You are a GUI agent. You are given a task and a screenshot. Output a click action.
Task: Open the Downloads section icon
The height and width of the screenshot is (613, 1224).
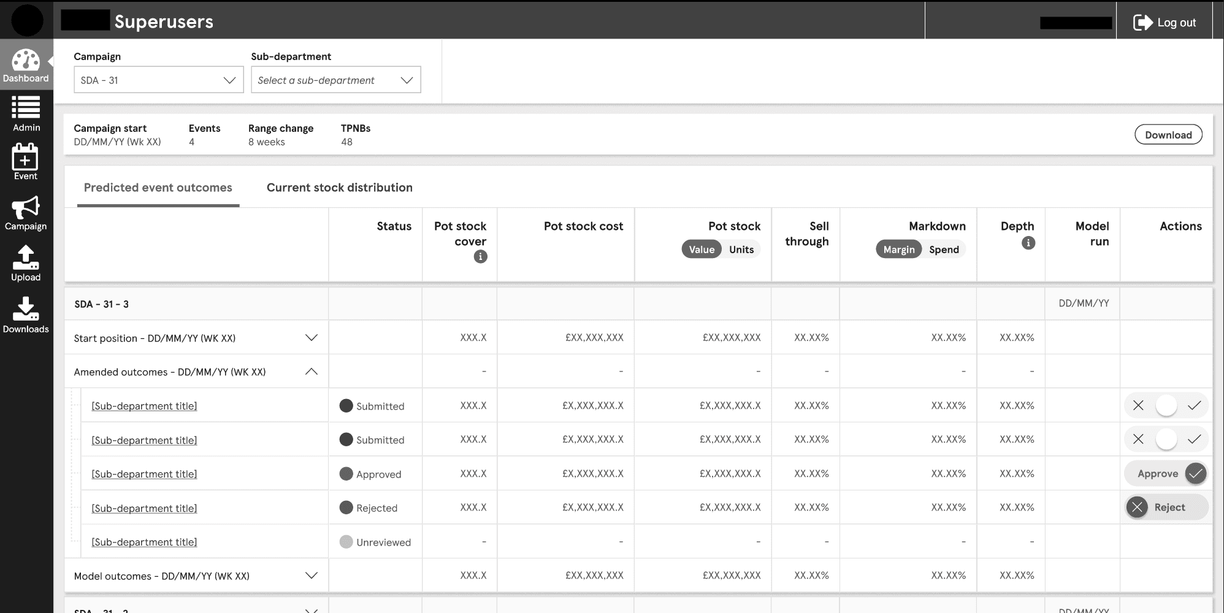26,315
